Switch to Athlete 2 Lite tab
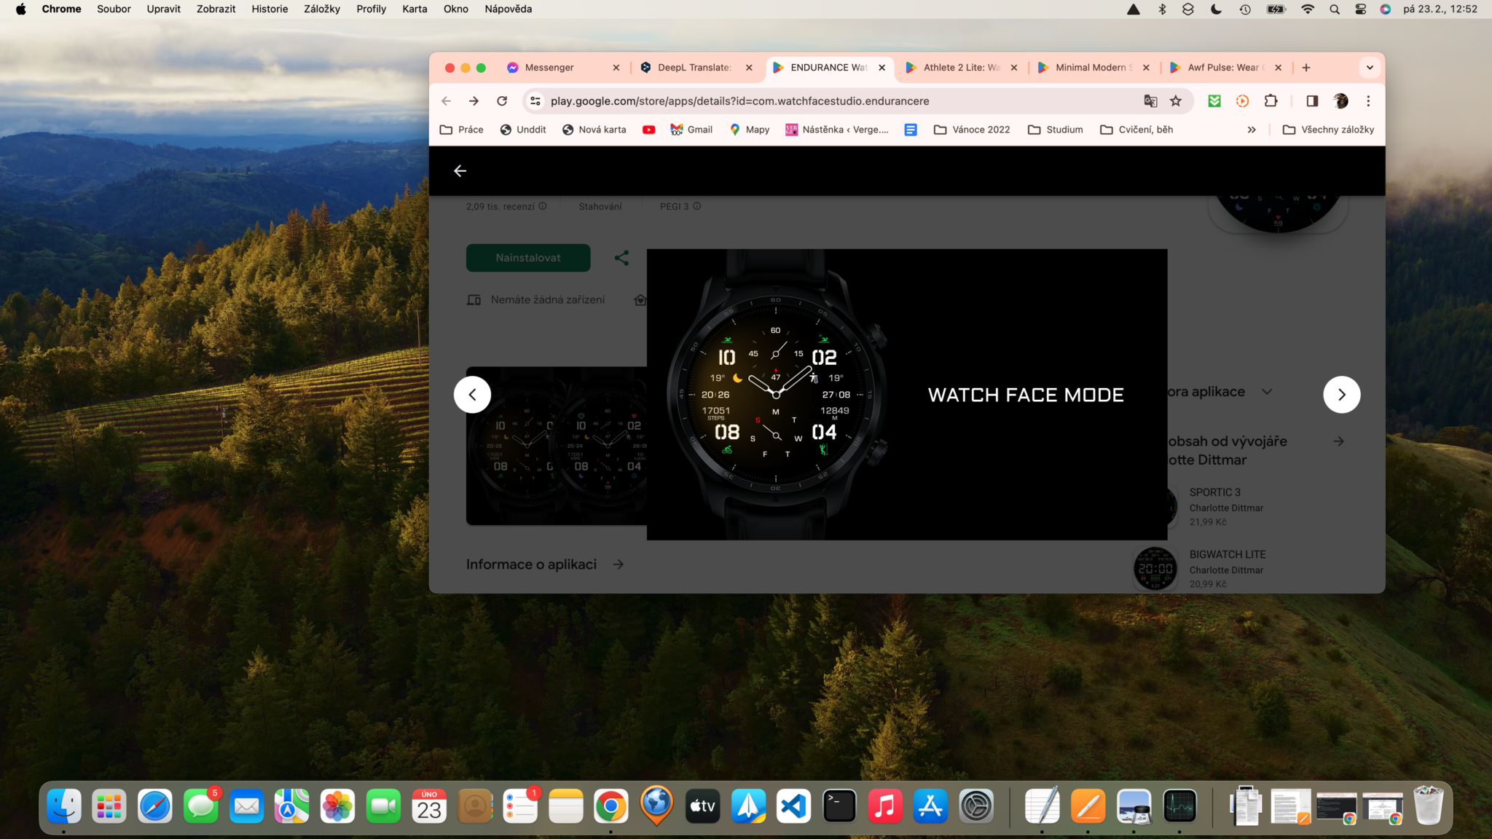This screenshot has height=839, width=1492. (x=962, y=68)
